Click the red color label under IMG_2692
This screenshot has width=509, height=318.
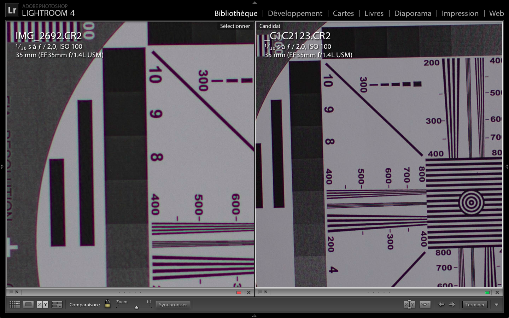coord(239,293)
